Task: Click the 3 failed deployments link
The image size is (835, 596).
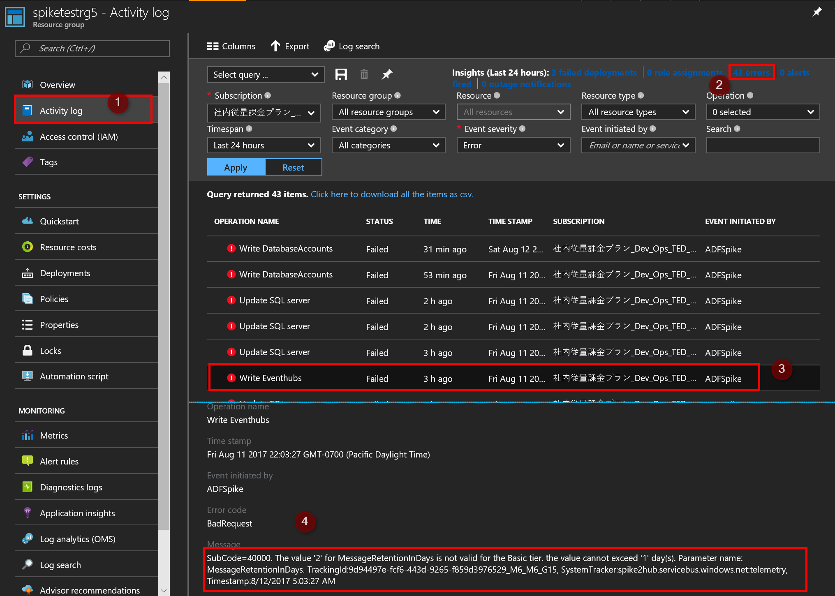Action: coord(594,72)
